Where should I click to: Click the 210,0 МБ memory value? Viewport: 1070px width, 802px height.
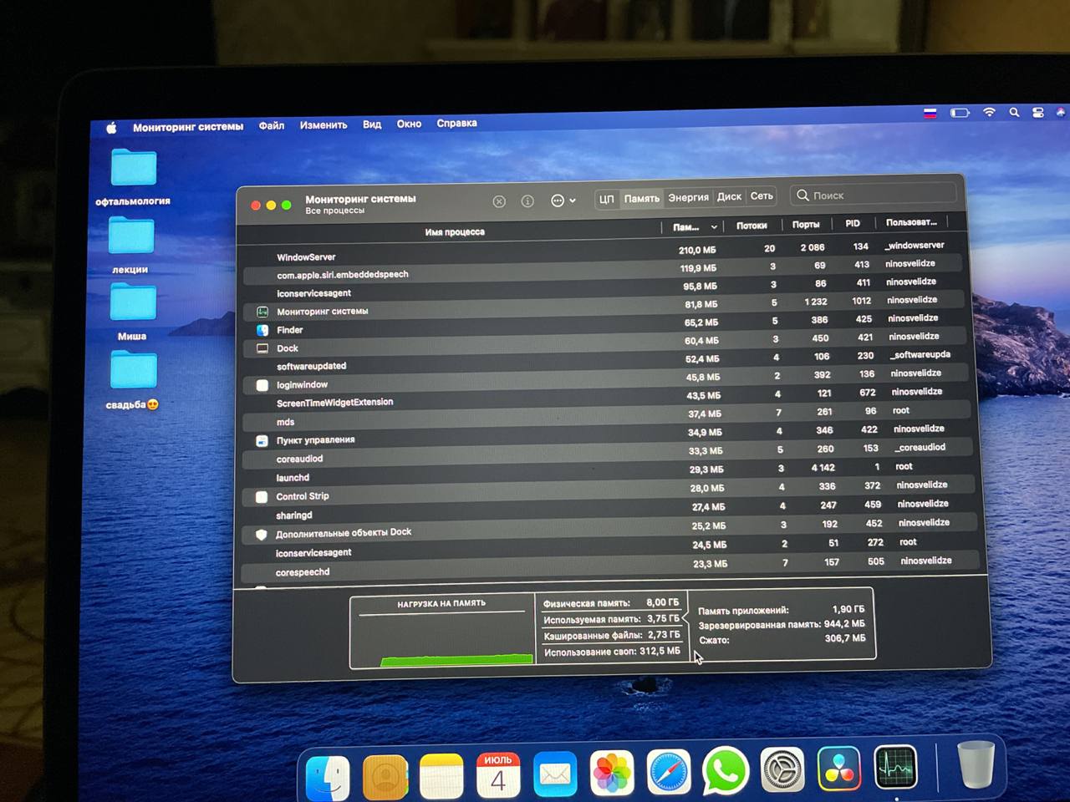coord(697,250)
